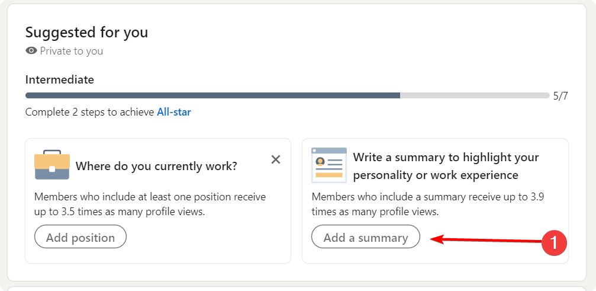Click the Complete 2 steps to achieve text
596x291 pixels.
click(x=90, y=112)
